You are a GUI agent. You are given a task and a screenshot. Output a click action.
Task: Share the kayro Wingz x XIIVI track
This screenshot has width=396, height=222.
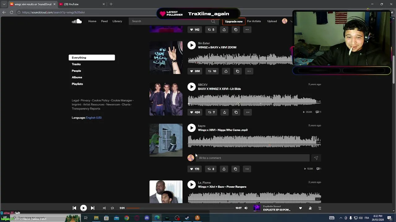coord(224,169)
